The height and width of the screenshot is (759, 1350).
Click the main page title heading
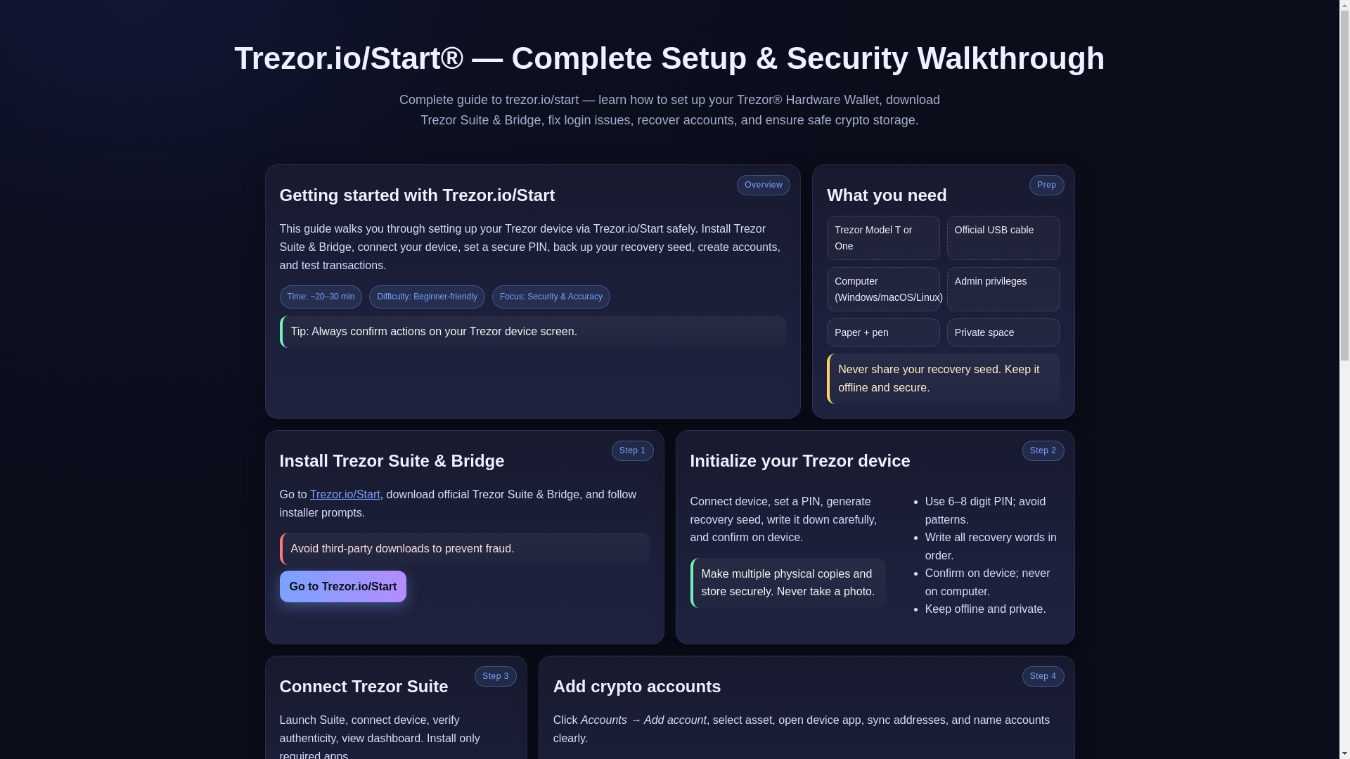[669, 58]
